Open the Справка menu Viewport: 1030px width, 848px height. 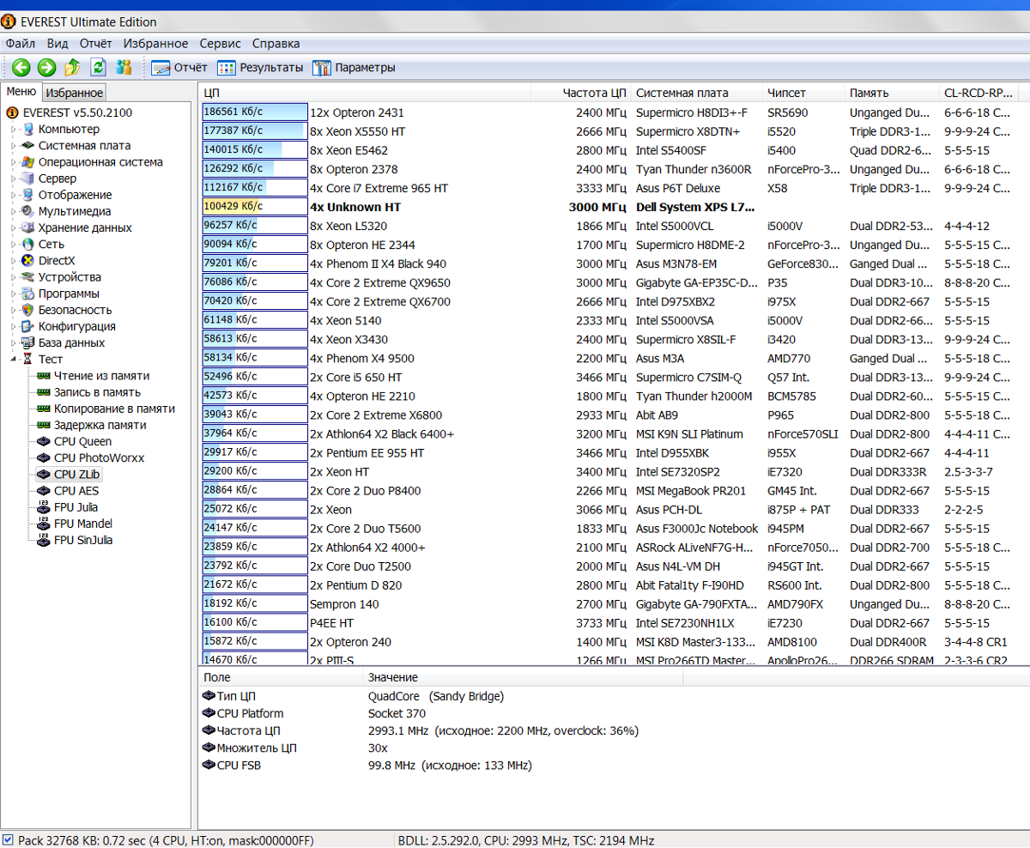pos(276,44)
